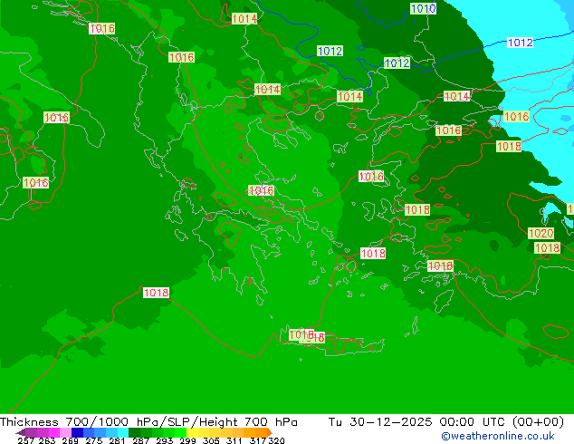Click the dark navy blue swatch in the thickness legend
The height and width of the screenshot is (444, 574).
[x=77, y=432]
